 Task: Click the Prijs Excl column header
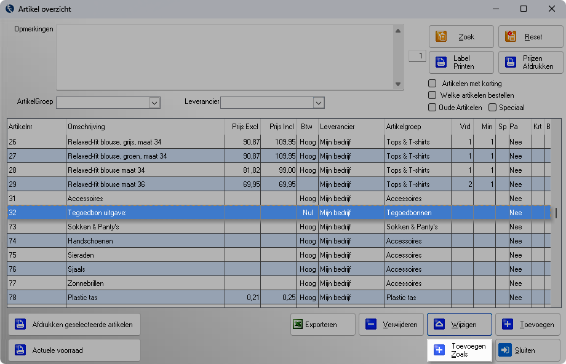[242, 127]
